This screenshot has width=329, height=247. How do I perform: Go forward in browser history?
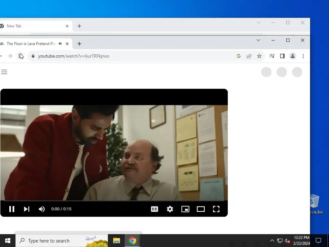point(10,56)
